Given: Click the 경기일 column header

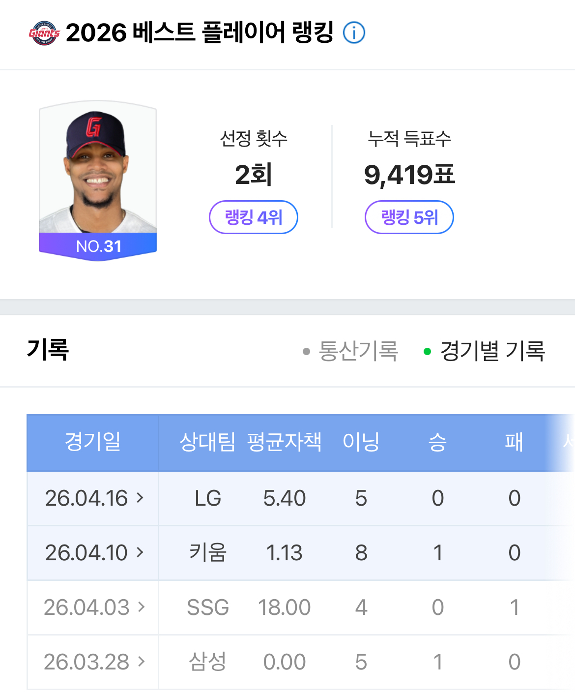Looking at the screenshot, I should pyautogui.click(x=93, y=442).
